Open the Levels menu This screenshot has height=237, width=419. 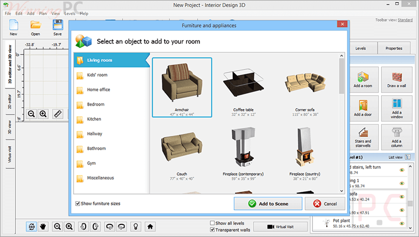tap(70, 13)
